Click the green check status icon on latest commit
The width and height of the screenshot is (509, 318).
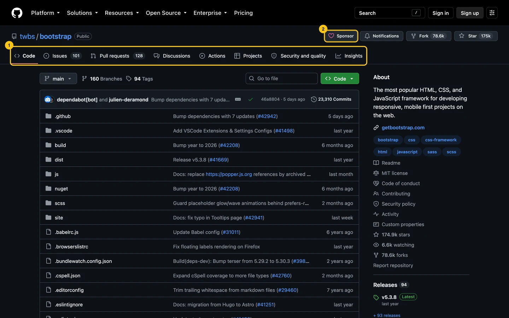coord(251,99)
